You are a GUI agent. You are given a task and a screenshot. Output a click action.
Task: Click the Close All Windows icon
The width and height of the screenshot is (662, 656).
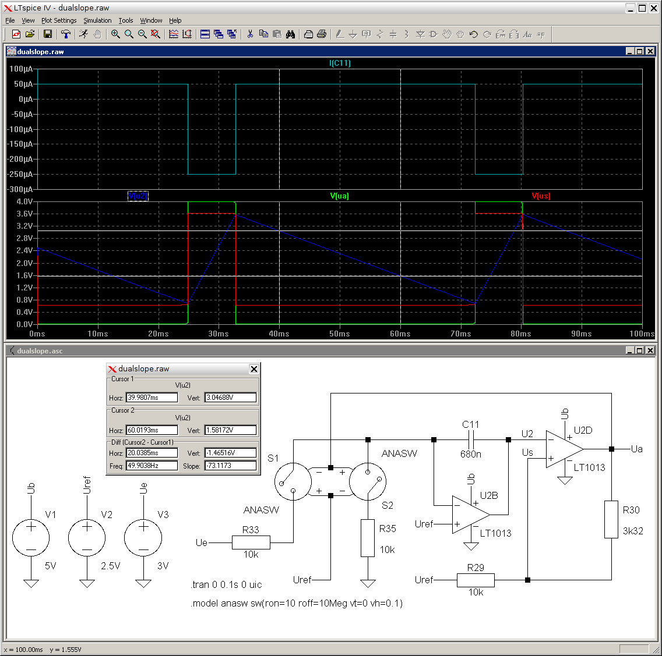tap(232, 34)
